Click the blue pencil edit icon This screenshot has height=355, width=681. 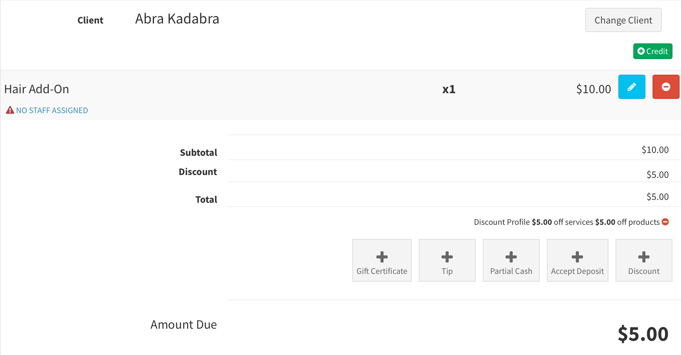[632, 87]
